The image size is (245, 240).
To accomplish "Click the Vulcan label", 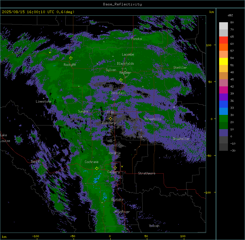I will point(154,226).
